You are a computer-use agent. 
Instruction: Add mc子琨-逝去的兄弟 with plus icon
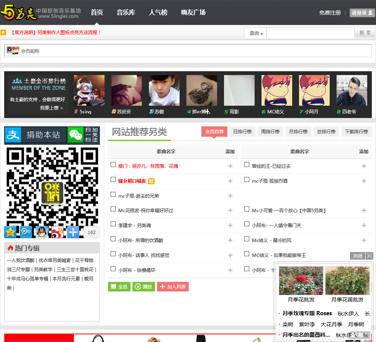[230, 196]
